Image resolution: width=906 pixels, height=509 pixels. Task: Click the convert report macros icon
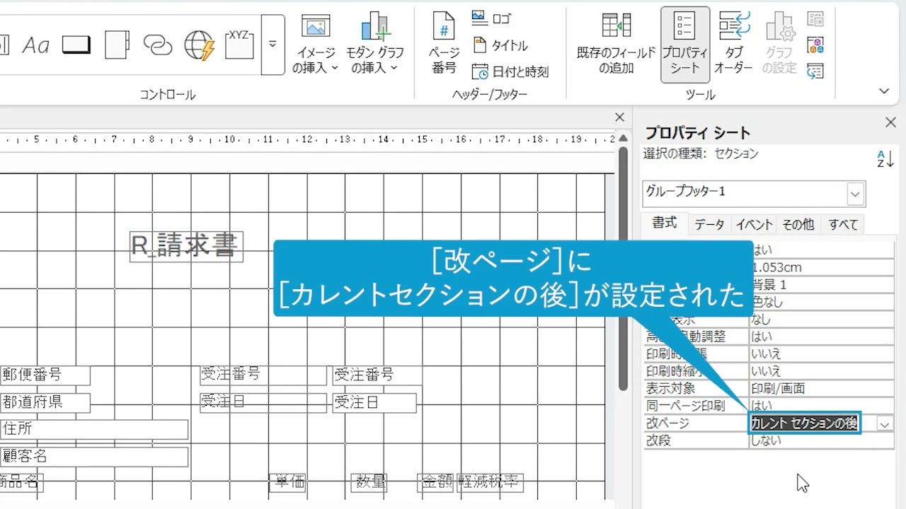point(815,71)
